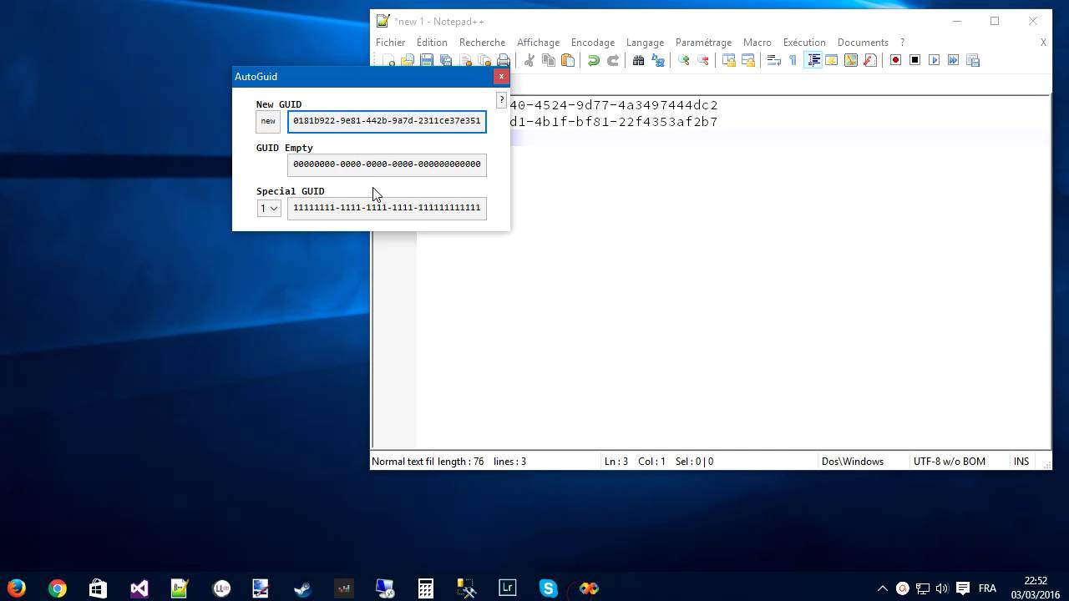Copy selection using the toolbar copy icon
Image resolution: width=1069 pixels, height=601 pixels.
(x=549, y=60)
